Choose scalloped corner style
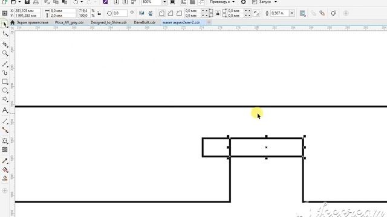 click(x=171, y=13)
